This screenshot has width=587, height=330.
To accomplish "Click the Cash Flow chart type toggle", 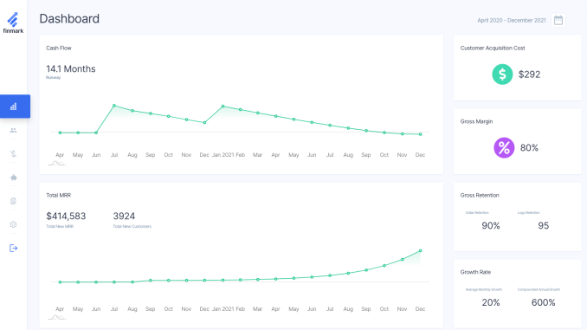I will pyautogui.click(x=57, y=164).
